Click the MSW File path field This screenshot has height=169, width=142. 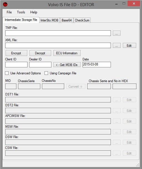58,132
